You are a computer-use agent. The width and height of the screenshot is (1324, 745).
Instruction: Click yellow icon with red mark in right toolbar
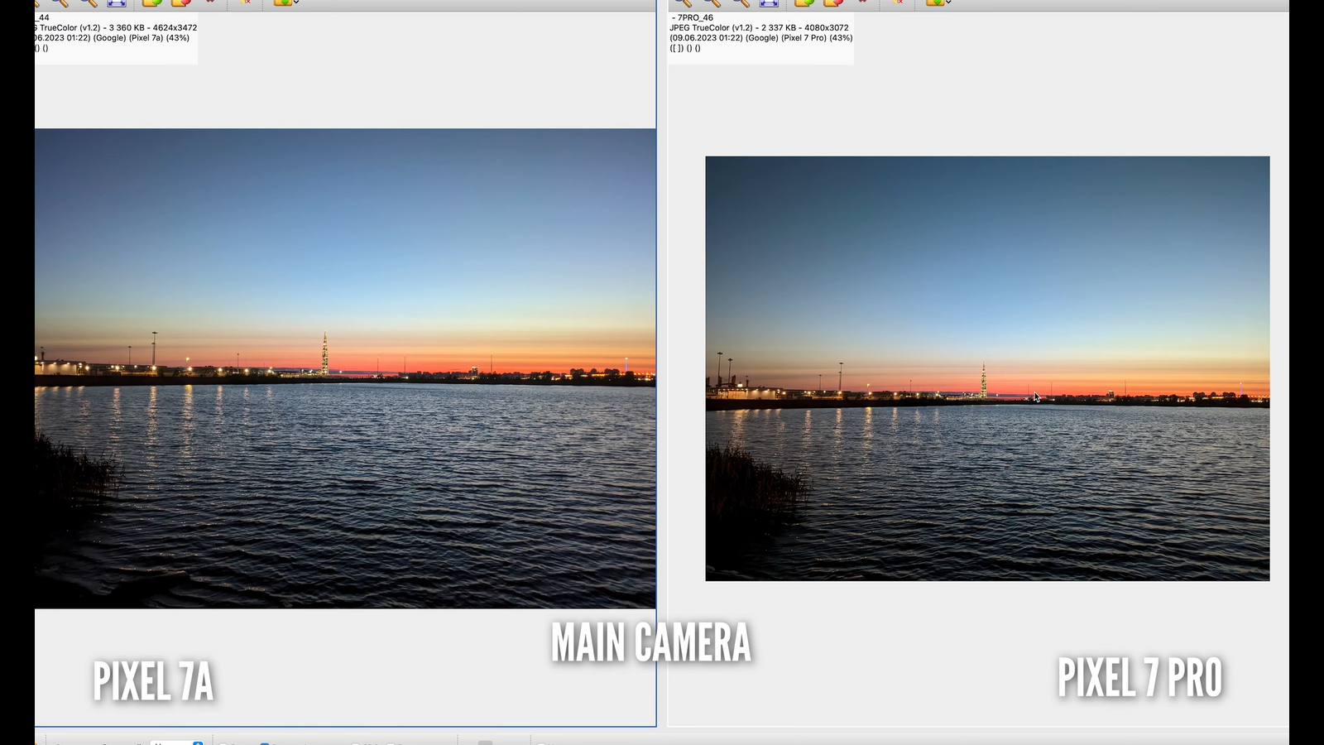pos(832,2)
